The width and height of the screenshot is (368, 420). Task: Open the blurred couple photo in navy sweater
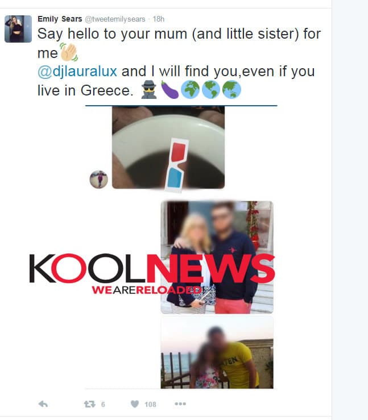pyautogui.click(x=217, y=257)
